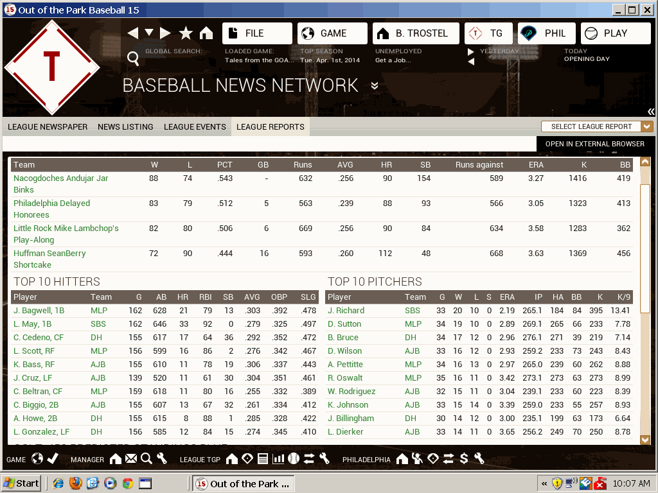Open the TG league menu

coord(488,33)
